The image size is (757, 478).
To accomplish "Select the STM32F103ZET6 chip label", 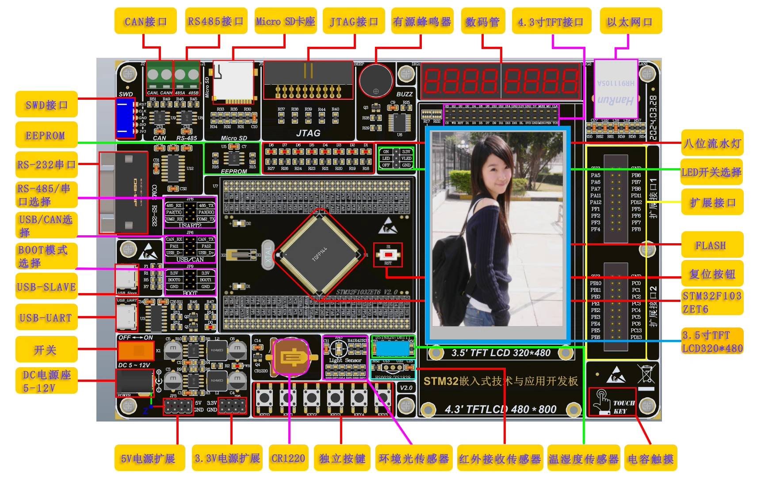I will tap(712, 302).
